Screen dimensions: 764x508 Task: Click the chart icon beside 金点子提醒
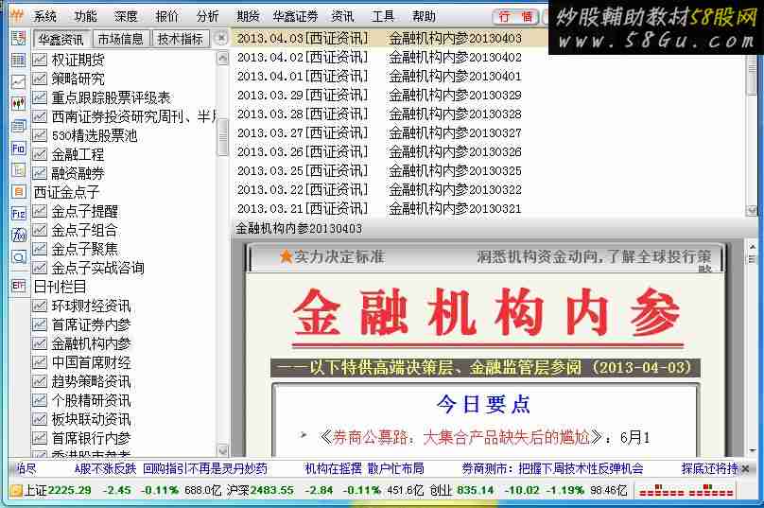click(x=40, y=212)
